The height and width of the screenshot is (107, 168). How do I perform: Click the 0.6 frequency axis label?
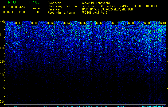[2, 102]
